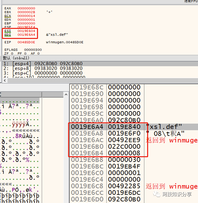Select stack address 0019E6B4

[x=87, y=153]
